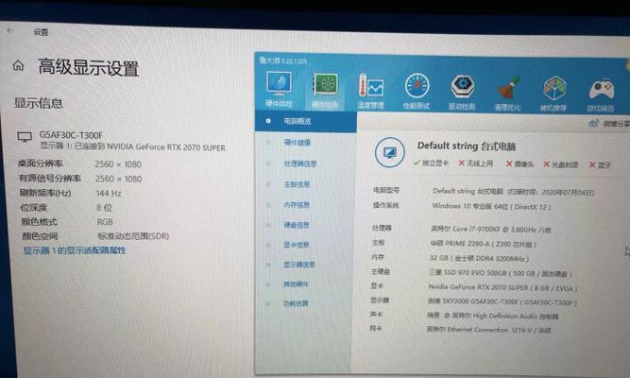This screenshot has height=378, width=630.
Task: Launch 性能测试 gauge icon
Action: (417, 92)
